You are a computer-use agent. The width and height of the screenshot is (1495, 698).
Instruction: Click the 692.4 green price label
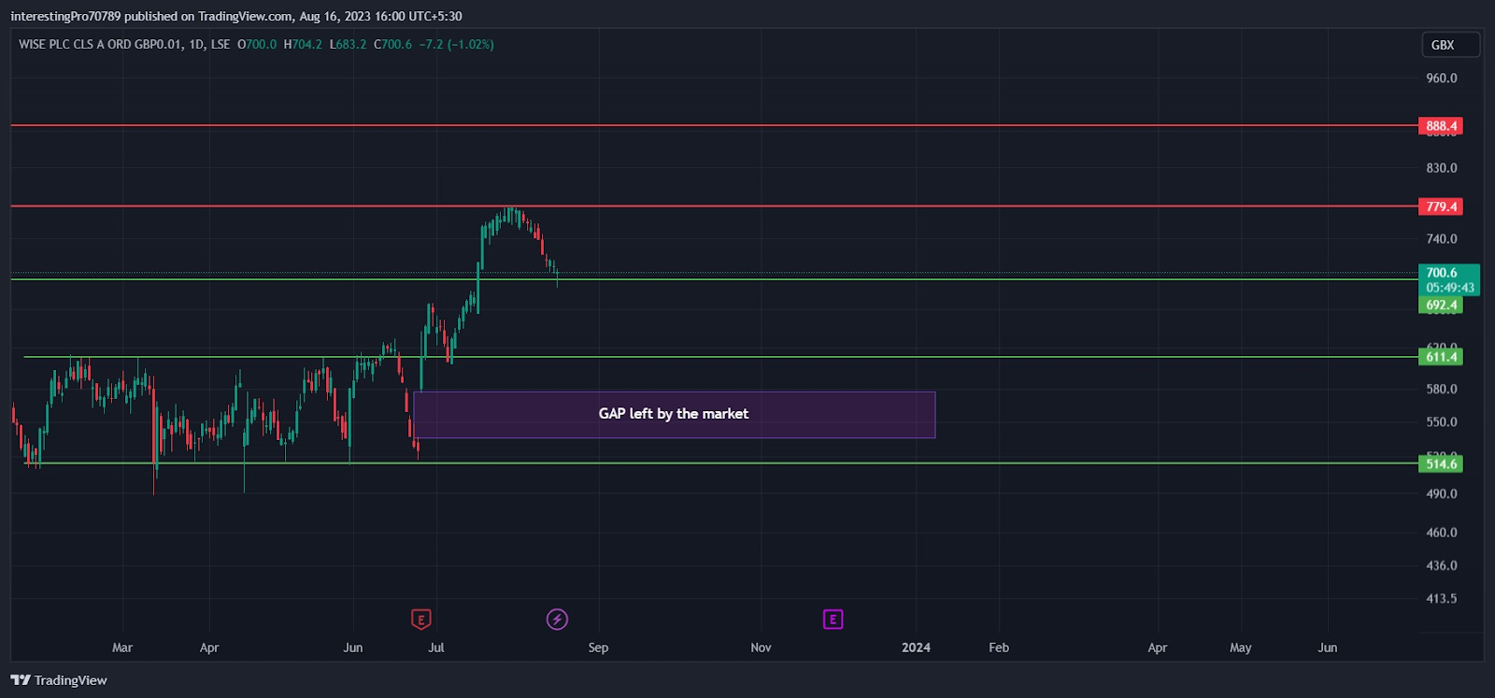(1441, 305)
